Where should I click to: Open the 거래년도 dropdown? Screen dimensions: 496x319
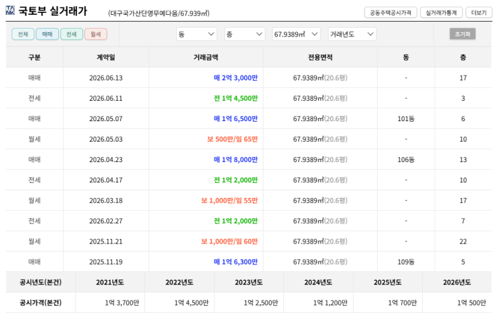tap(352, 34)
